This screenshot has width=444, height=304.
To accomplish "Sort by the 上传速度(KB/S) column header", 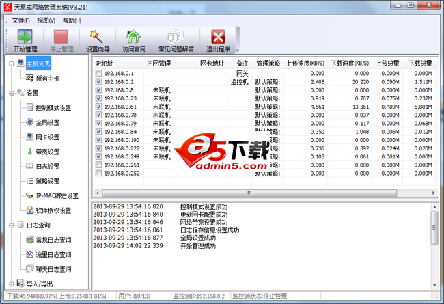I will (x=305, y=63).
